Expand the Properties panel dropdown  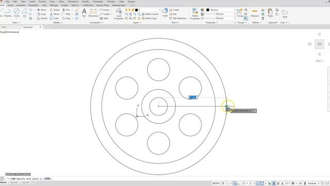point(212,22)
